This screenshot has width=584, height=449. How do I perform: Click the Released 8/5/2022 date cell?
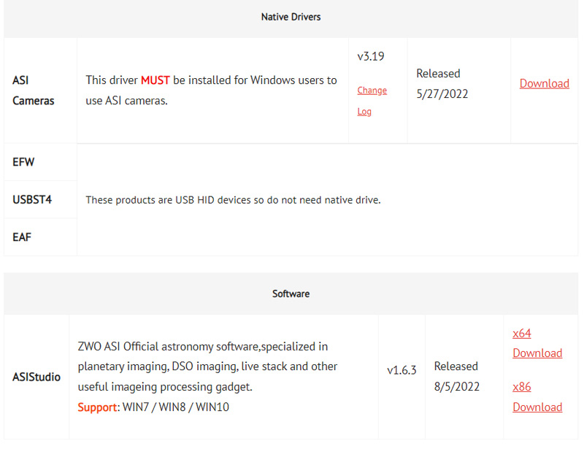457,376
